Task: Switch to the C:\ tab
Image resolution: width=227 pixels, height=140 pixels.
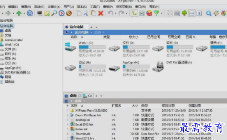Action: coord(88,96)
